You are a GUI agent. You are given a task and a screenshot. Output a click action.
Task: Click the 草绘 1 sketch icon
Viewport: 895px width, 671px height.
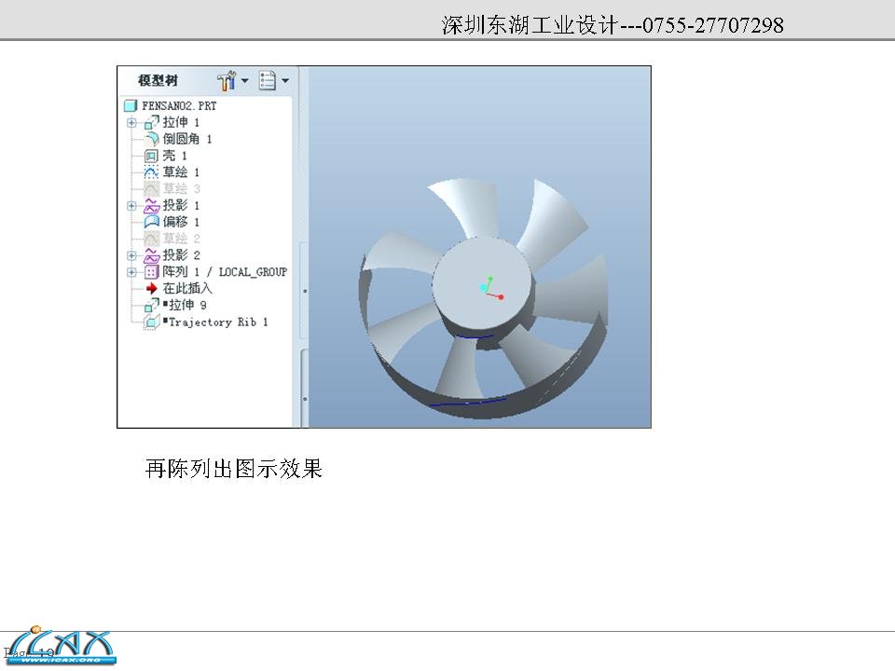(x=151, y=172)
